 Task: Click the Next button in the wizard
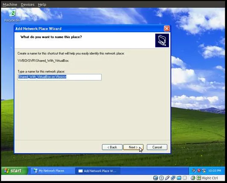[x=133, y=147]
